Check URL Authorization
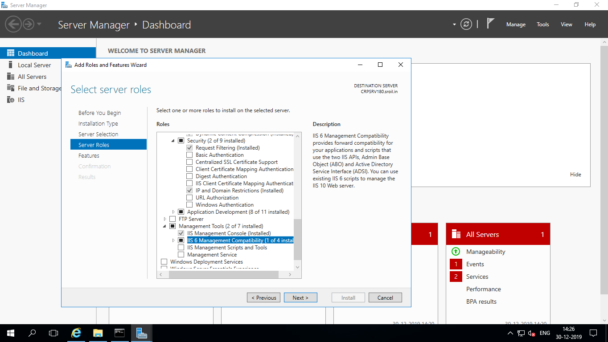The width and height of the screenshot is (608, 342). click(189, 198)
